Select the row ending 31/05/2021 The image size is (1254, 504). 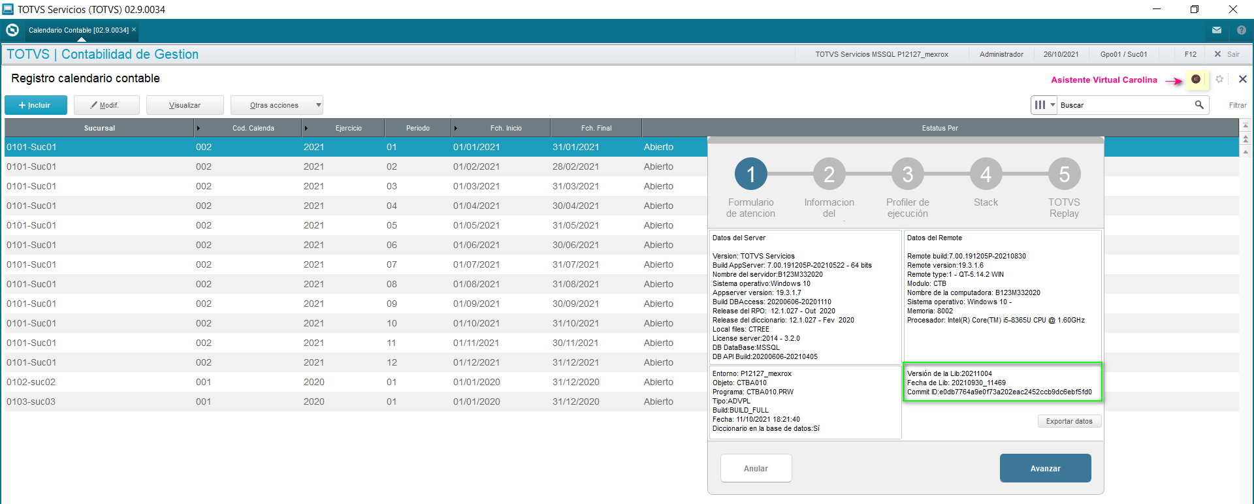tap(356, 225)
